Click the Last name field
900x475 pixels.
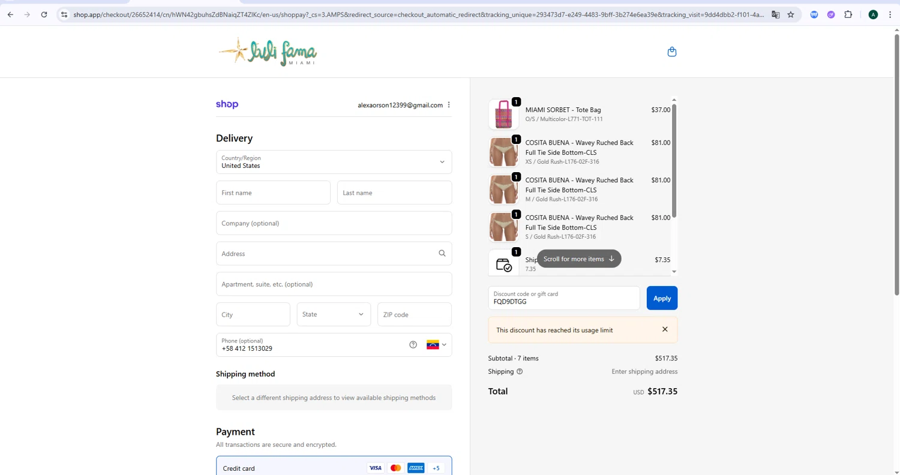pyautogui.click(x=394, y=193)
